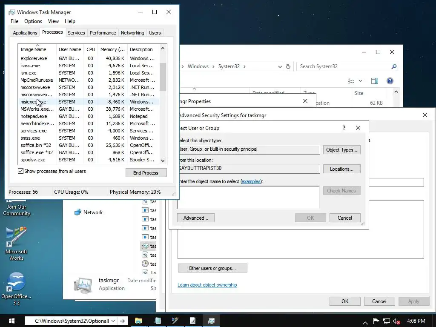The height and width of the screenshot is (327, 436).
Task: Expand the taskbar address dropdown
Action: [x=113, y=321]
